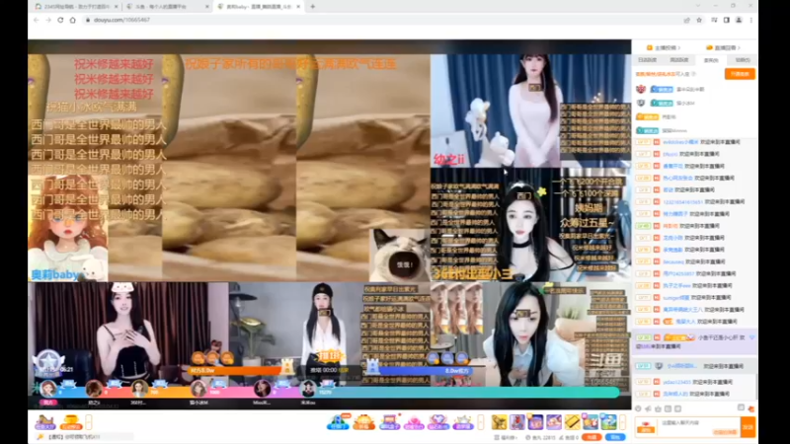Click the orange 开通贵族 button
790x444 pixels.
coord(740,74)
